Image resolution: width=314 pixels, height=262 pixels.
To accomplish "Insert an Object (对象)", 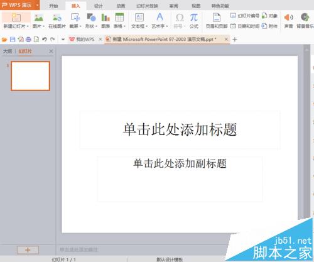I will click(269, 16).
